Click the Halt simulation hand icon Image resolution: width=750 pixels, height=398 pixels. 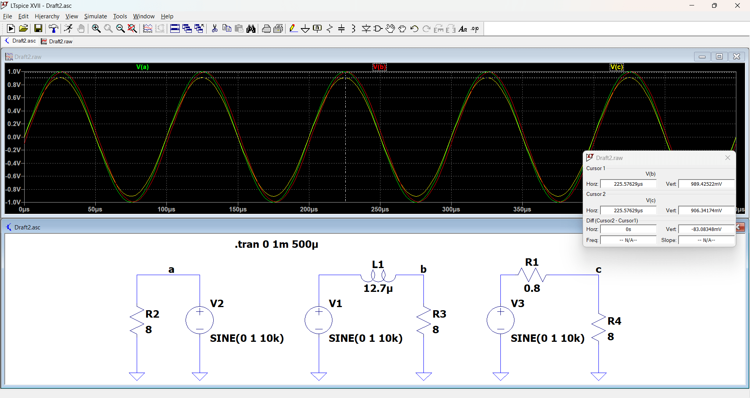pos(81,28)
